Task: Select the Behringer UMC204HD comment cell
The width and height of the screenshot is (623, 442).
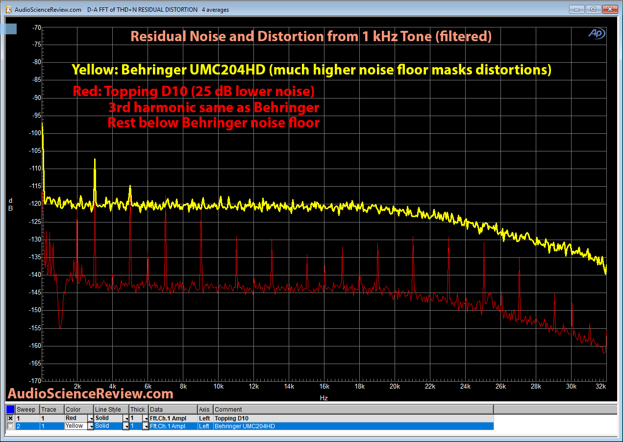Action: [x=353, y=426]
